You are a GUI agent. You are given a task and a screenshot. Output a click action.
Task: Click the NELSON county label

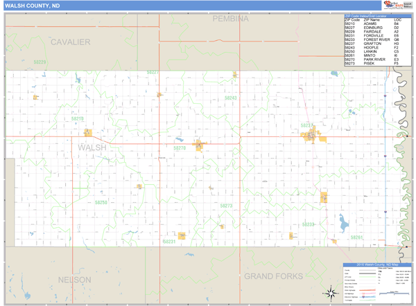tap(74, 279)
